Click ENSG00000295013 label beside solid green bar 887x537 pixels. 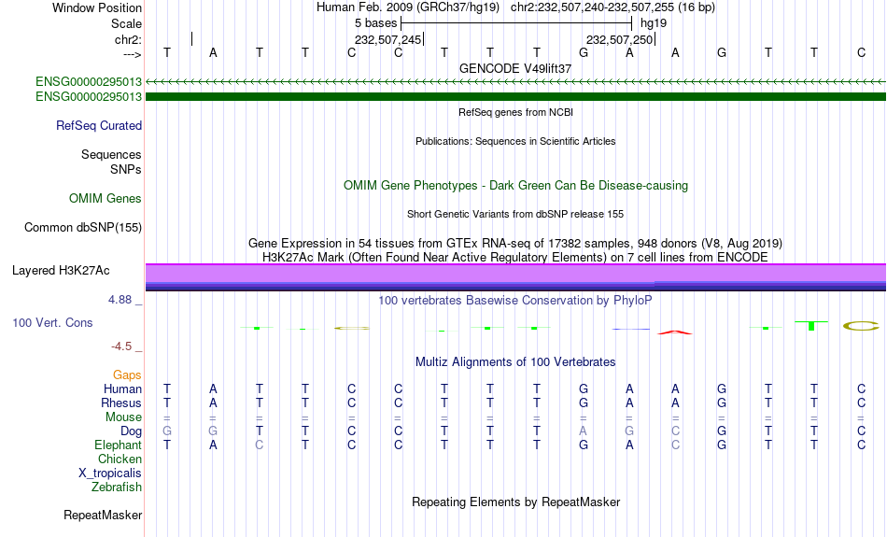click(89, 97)
